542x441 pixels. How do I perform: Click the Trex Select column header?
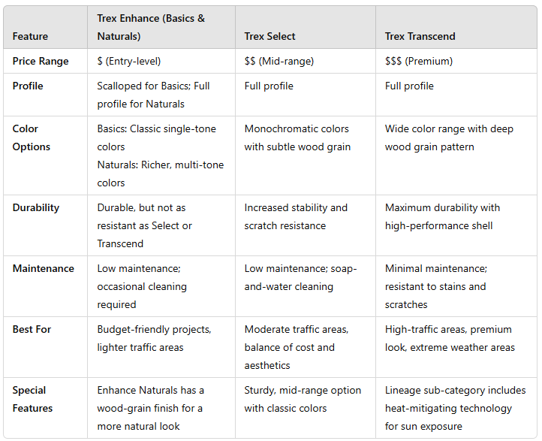tap(269, 36)
